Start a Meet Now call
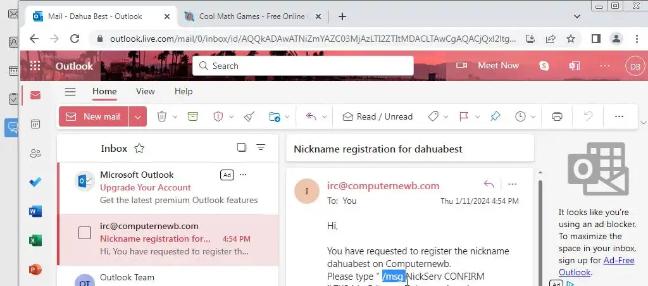This screenshot has height=286, width=648. coord(487,66)
